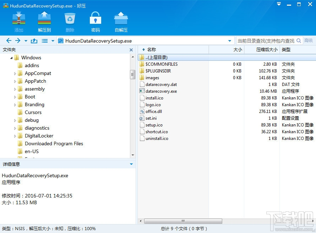Image resolution: width=316 pixels, height=233 pixels.
Task: Expand the diagnostics folder node
Action: coord(15,128)
